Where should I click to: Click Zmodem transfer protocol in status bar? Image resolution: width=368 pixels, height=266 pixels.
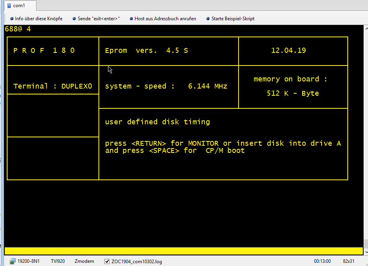(84, 261)
